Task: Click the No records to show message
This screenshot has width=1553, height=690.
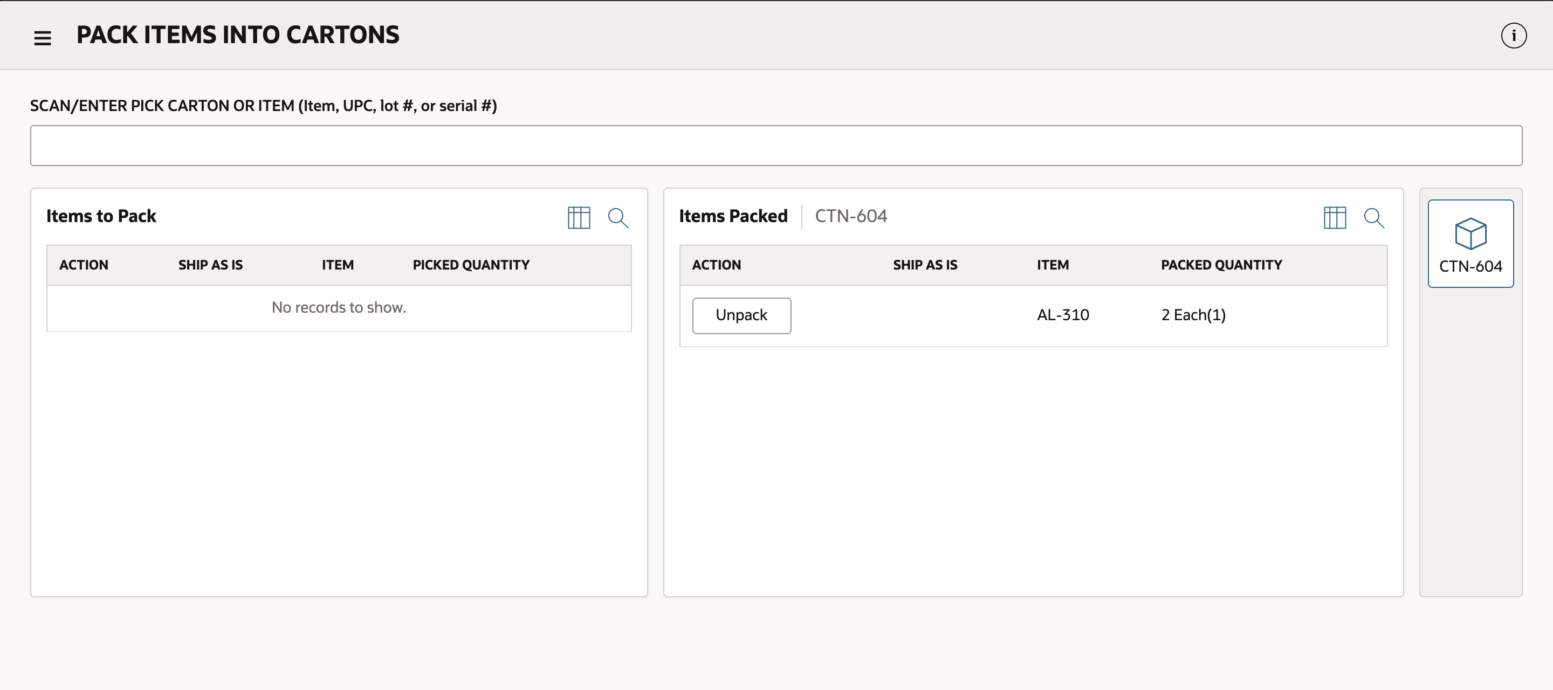Action: tap(339, 307)
